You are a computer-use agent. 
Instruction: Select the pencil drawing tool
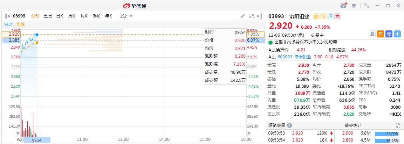[x=242, y=16]
